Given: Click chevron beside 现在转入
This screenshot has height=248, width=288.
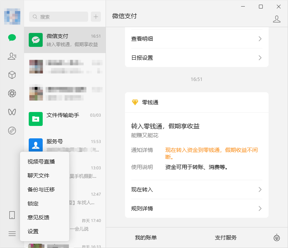Looking at the screenshot, I should [260, 189].
